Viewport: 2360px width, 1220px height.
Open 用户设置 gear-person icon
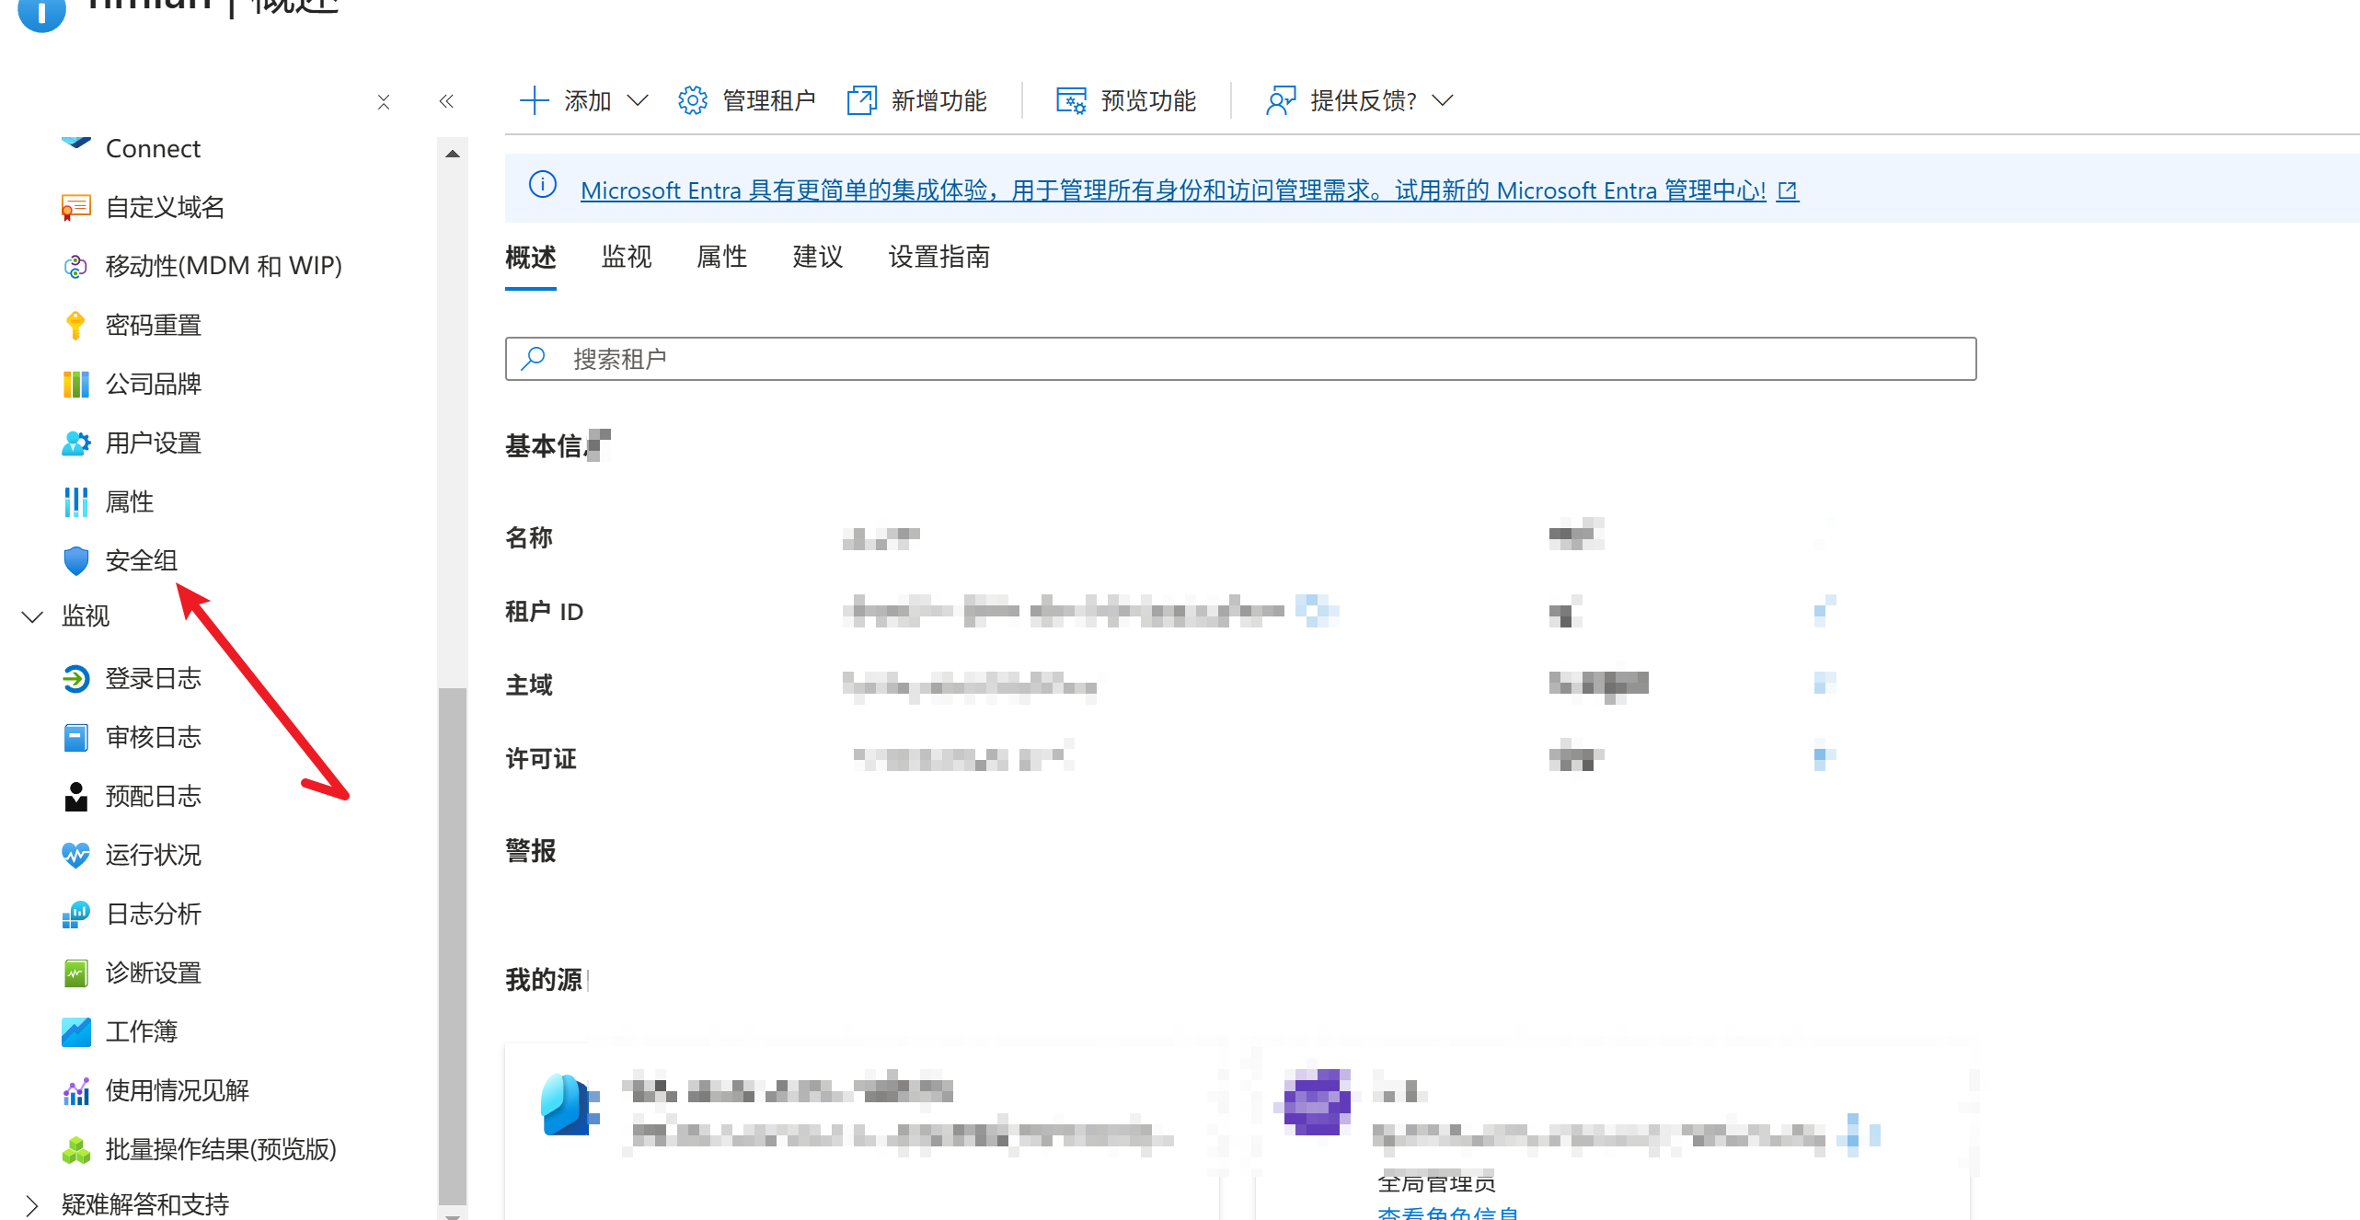75,443
